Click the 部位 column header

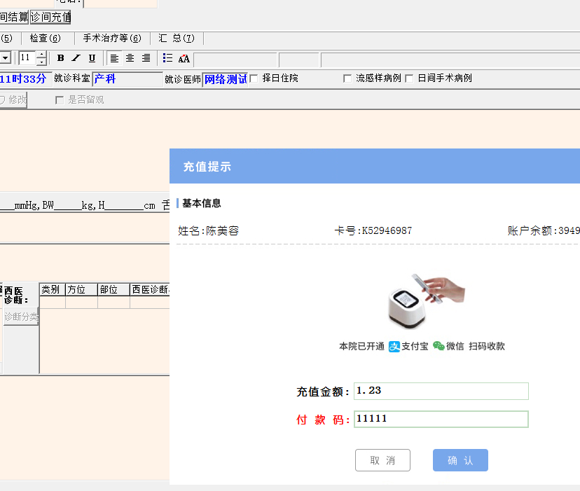click(x=114, y=289)
